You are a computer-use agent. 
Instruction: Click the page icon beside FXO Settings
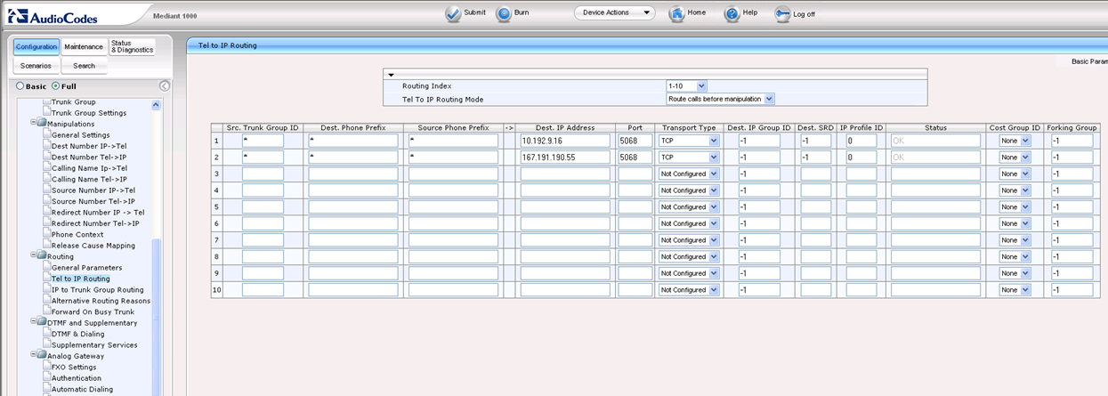coord(46,367)
